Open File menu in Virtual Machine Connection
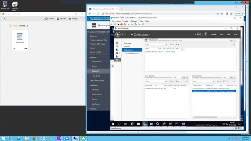 click(113, 21)
